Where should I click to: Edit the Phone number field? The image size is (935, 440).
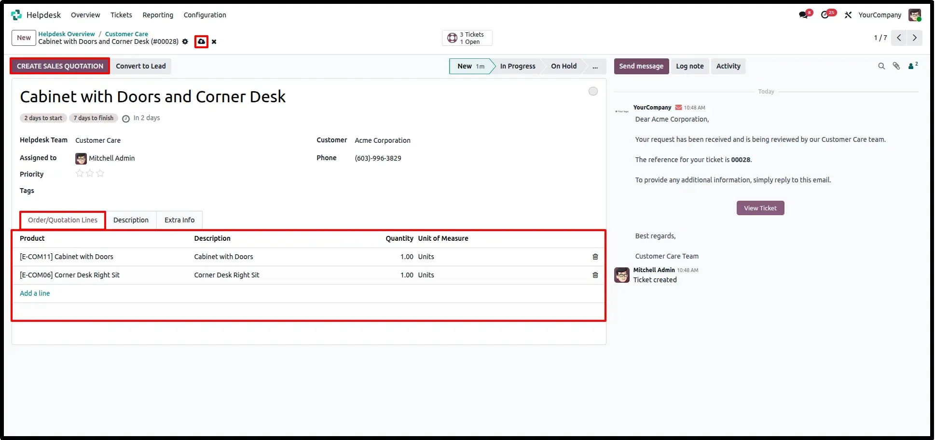point(378,158)
